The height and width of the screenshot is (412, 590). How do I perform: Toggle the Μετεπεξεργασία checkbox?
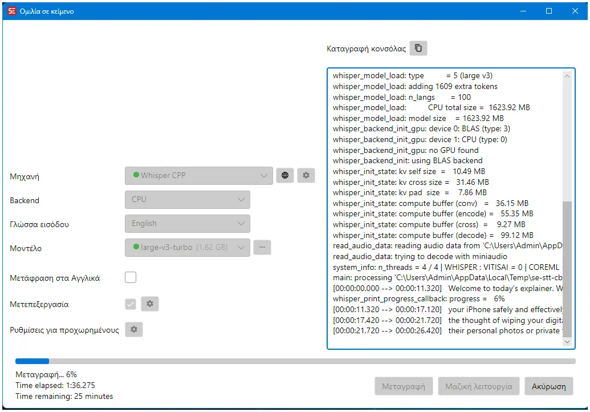(x=131, y=304)
